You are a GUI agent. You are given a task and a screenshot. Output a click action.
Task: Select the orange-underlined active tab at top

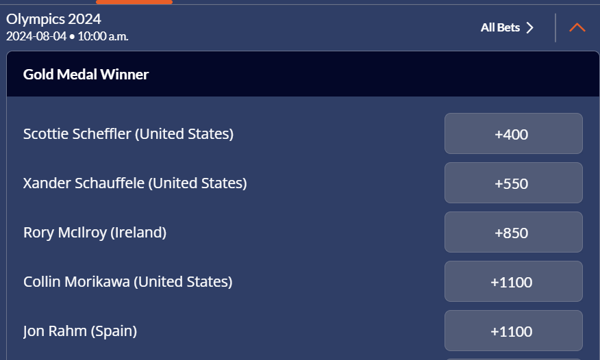click(x=134, y=2)
